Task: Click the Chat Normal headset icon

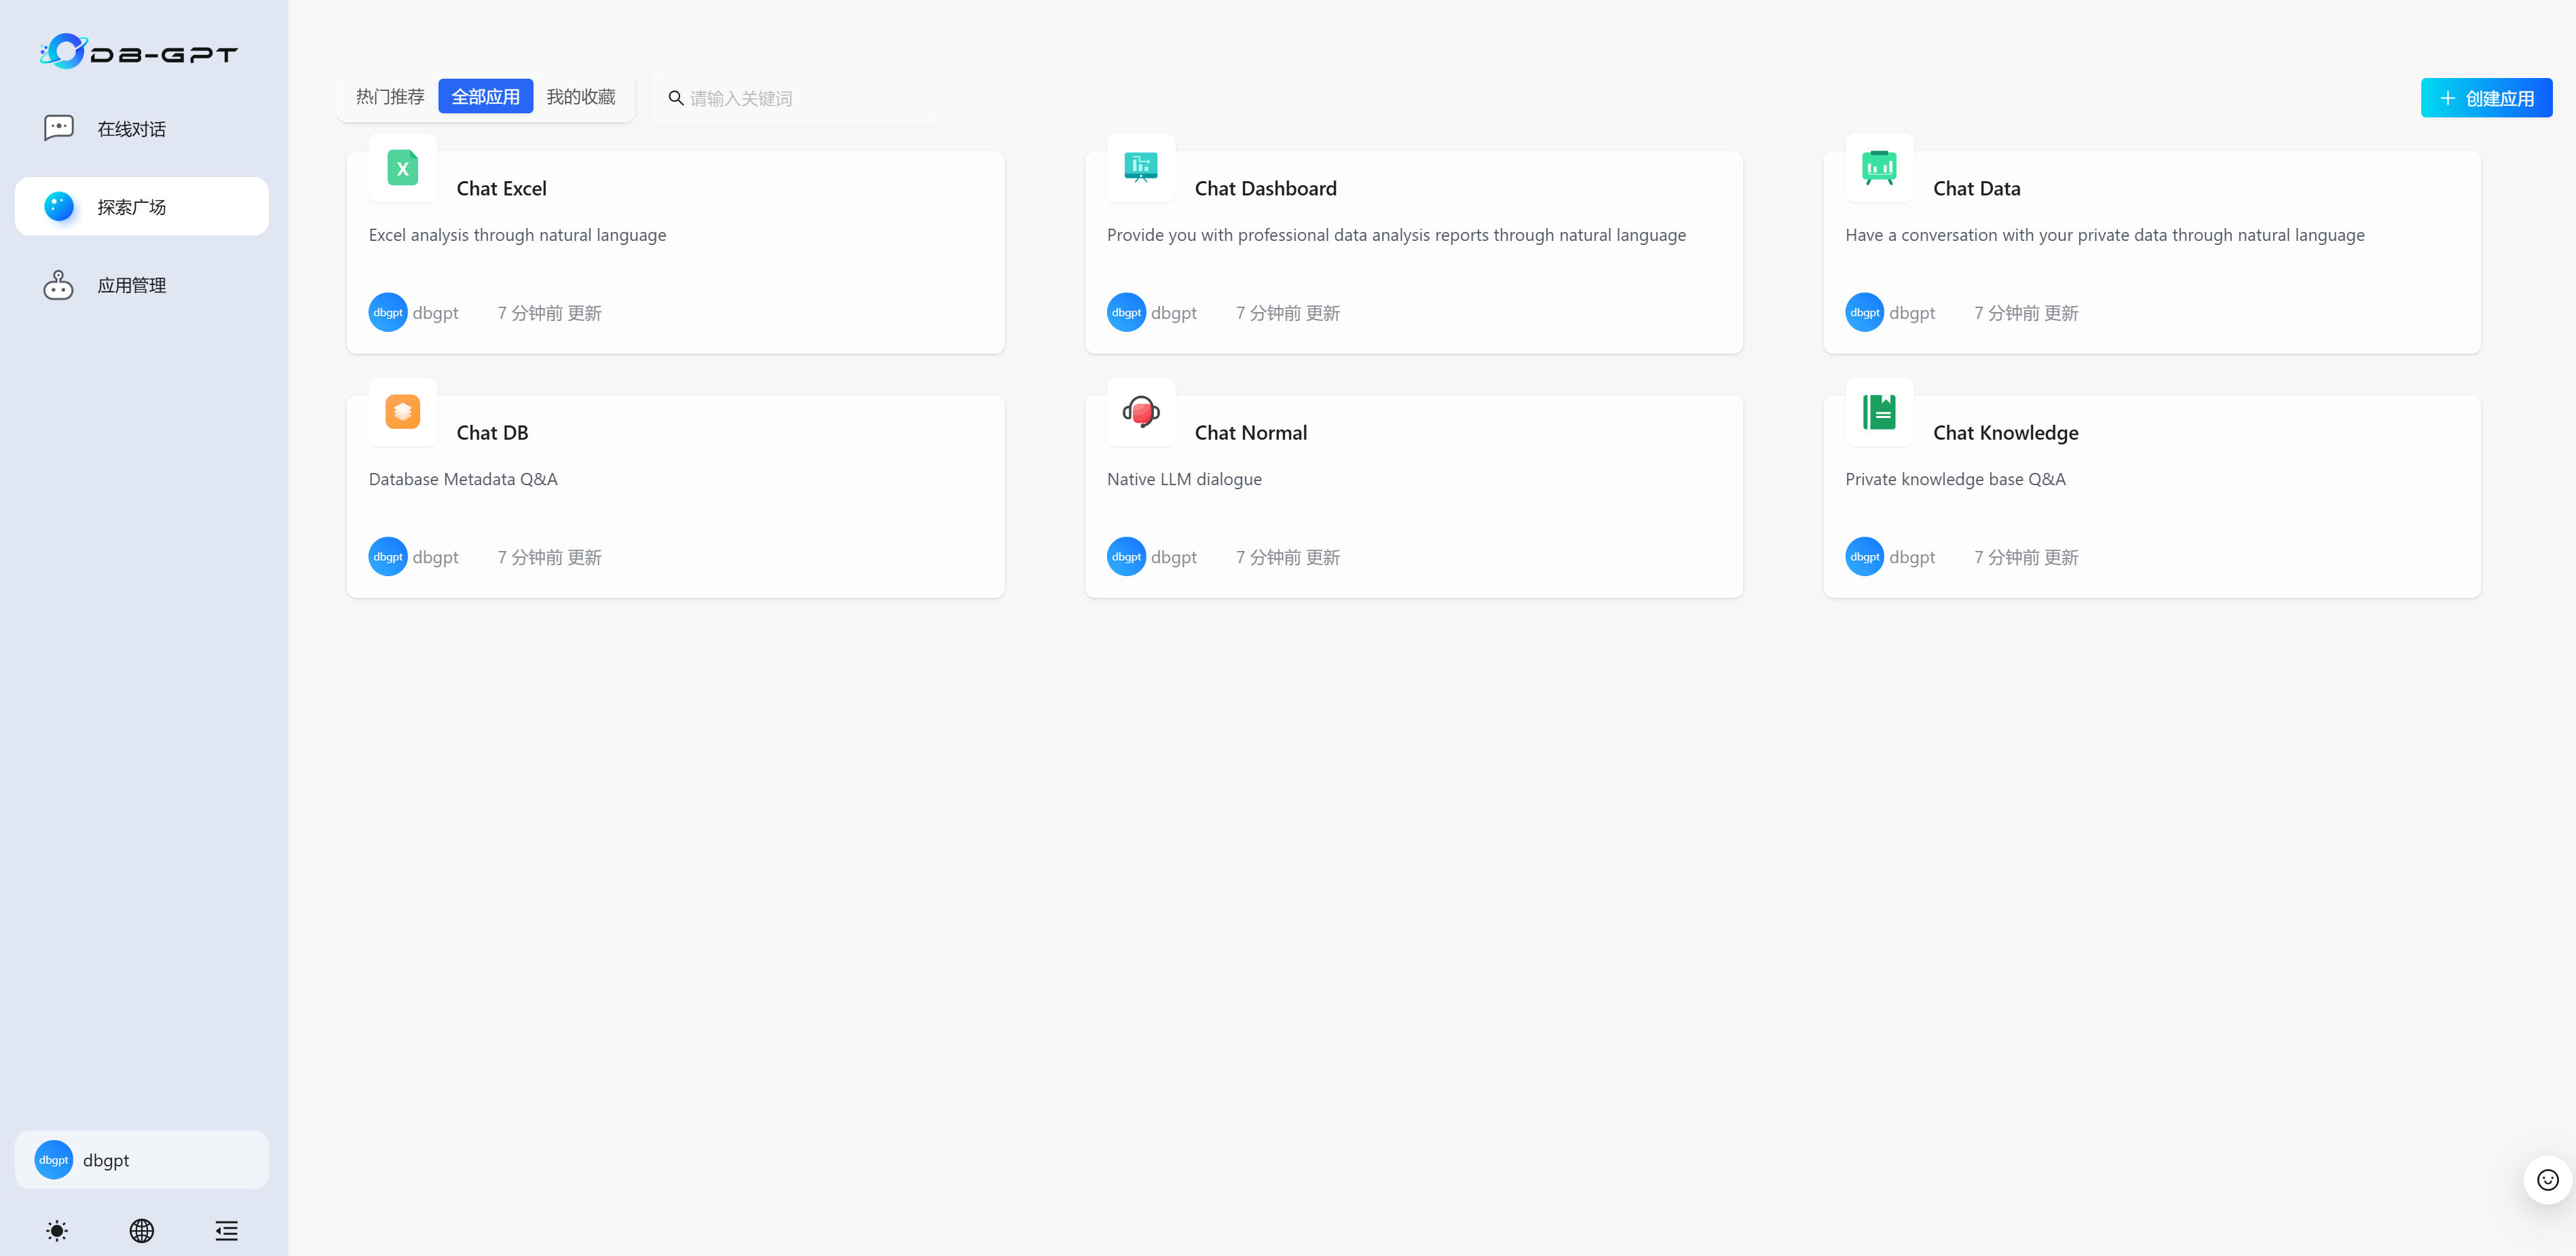Action: (1140, 412)
